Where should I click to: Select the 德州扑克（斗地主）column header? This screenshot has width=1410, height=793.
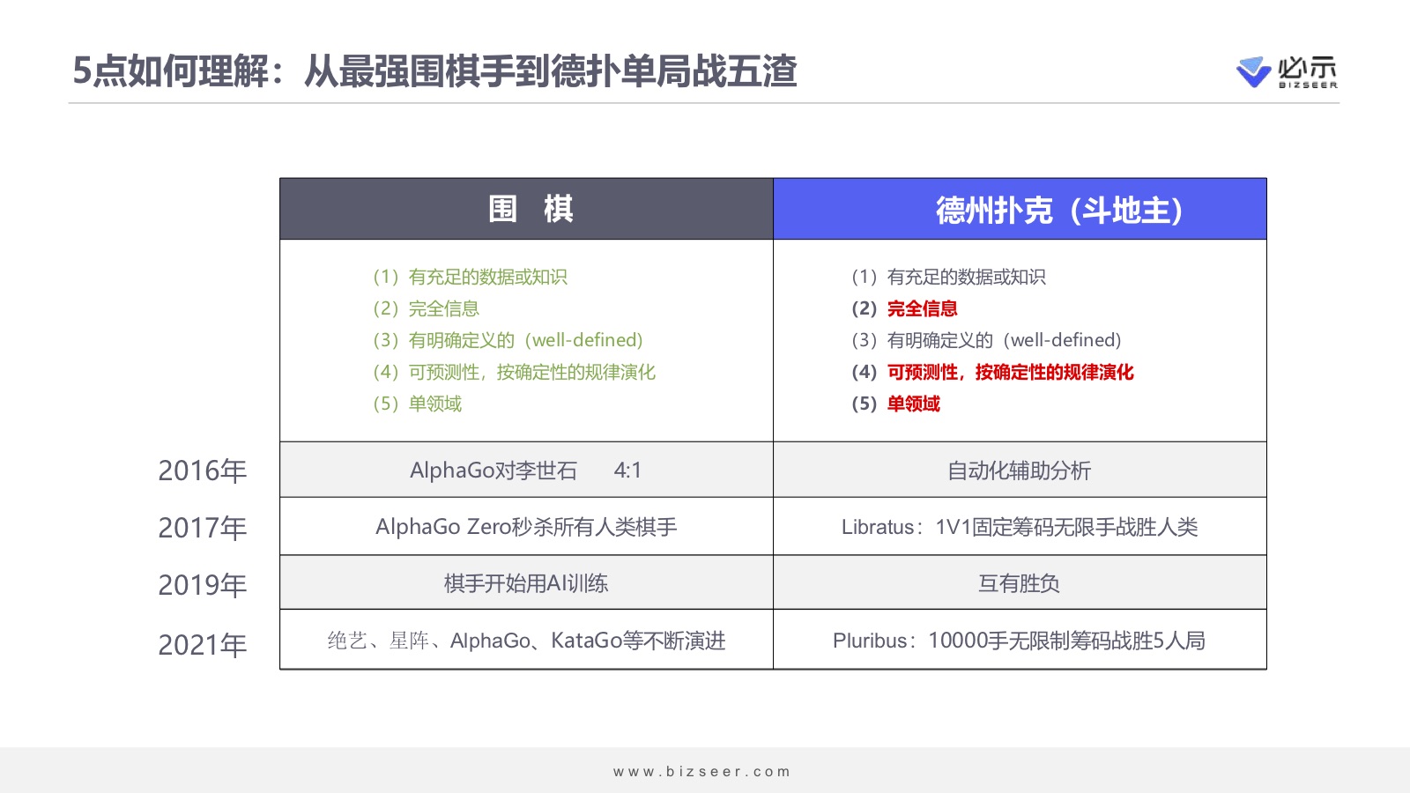pos(1058,211)
